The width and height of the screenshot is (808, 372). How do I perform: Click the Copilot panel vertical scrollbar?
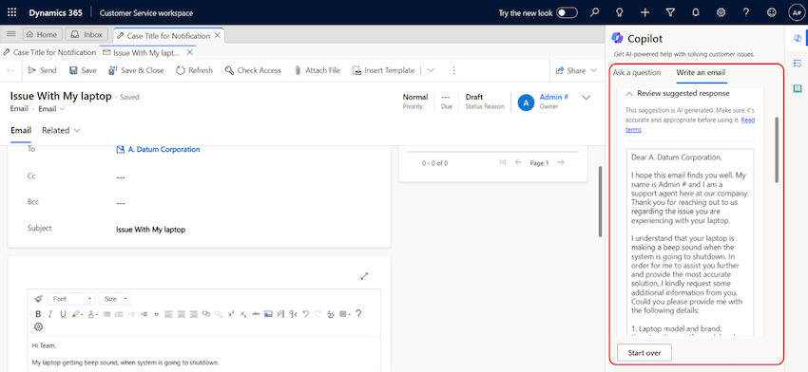point(777,149)
